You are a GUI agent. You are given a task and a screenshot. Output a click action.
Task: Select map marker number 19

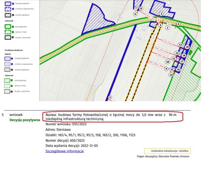coord(187,47)
